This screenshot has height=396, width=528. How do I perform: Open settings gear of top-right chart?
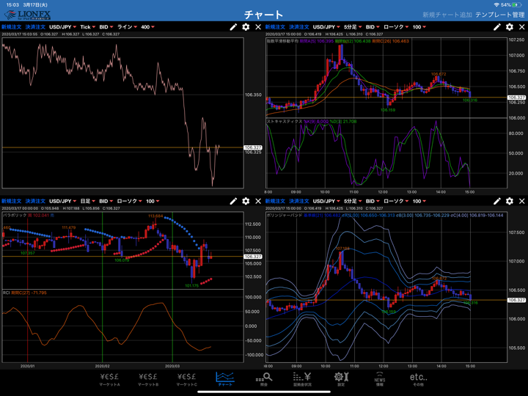[510, 27]
